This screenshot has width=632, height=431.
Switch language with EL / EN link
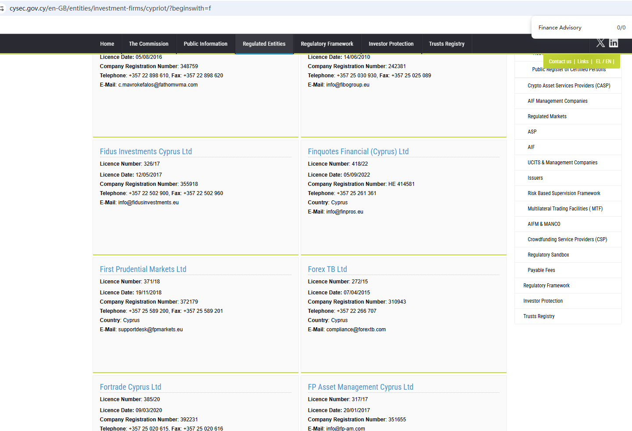(x=604, y=62)
